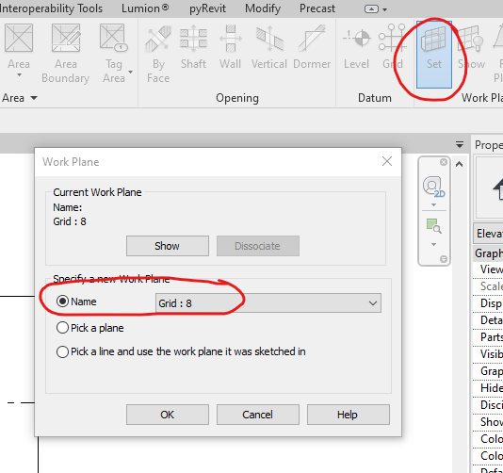Open the Area tool dropdown arrow

click(x=19, y=74)
